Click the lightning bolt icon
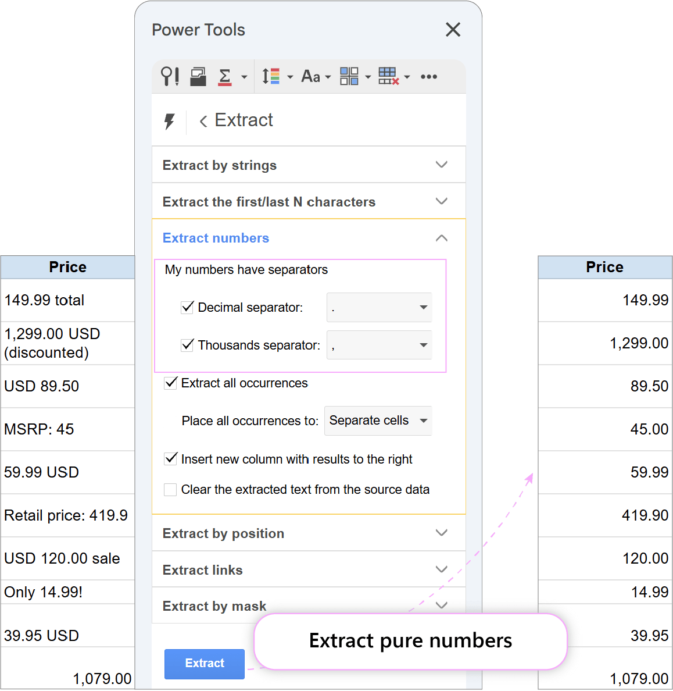The width and height of the screenshot is (673, 691). pos(170,121)
